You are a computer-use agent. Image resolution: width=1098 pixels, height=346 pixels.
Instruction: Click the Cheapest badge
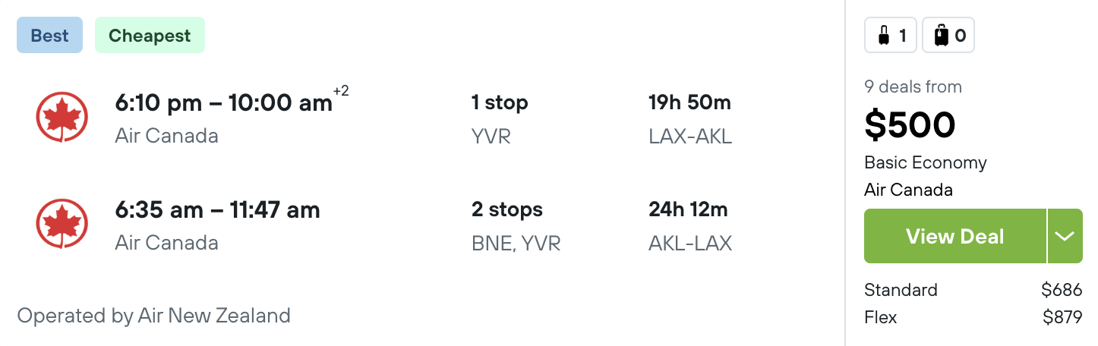(150, 36)
